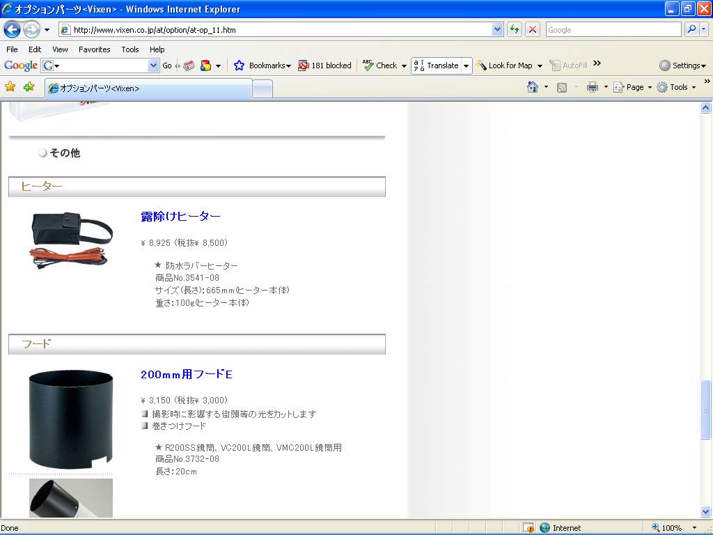Screen dimensions: 713x535
Task: Click the scroll up arrow
Action: coord(706,108)
